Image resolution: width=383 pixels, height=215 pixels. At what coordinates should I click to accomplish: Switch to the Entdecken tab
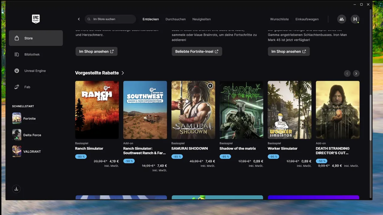(x=151, y=19)
